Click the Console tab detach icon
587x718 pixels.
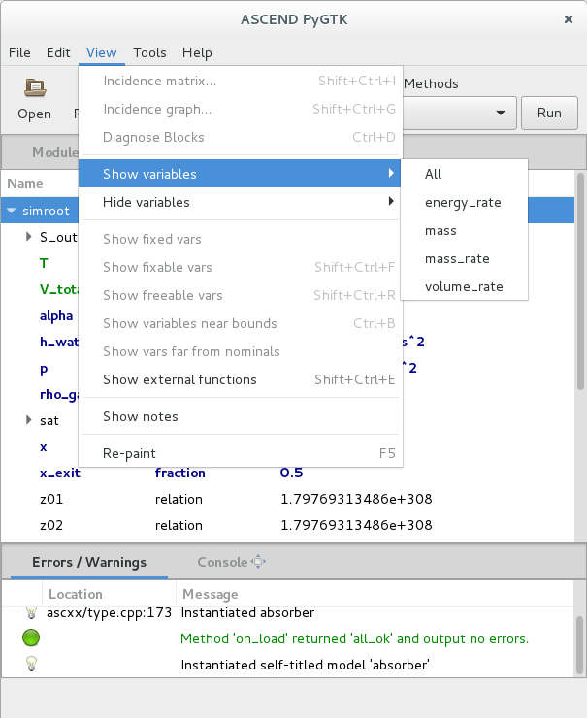(x=258, y=562)
